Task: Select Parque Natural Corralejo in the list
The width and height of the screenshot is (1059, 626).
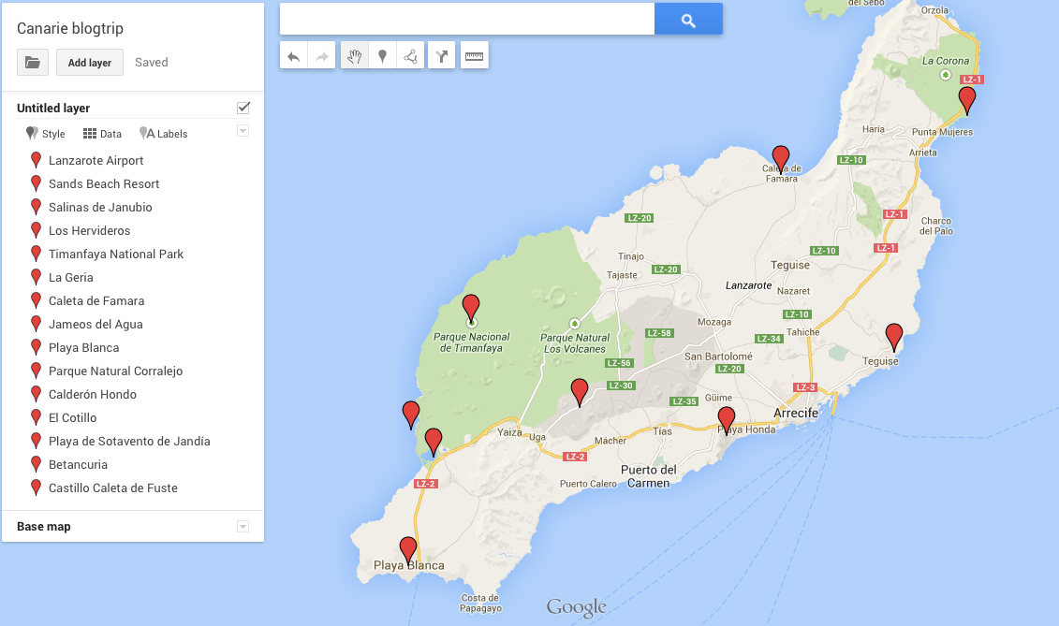Action: pos(115,371)
